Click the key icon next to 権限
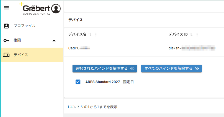The width and height of the screenshot is (224, 117). point(6,41)
